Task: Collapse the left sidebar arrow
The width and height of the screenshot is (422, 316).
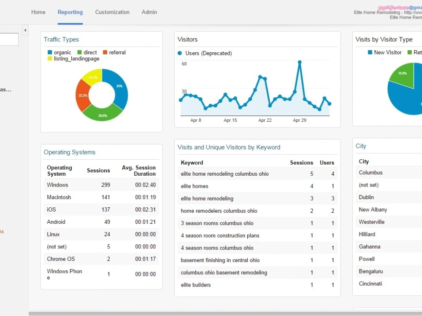Action: [25, 30]
